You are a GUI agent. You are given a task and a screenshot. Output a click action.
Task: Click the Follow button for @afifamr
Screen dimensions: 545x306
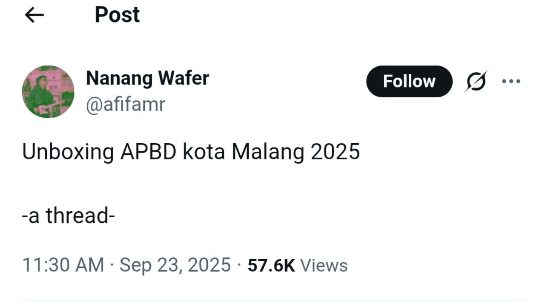409,81
